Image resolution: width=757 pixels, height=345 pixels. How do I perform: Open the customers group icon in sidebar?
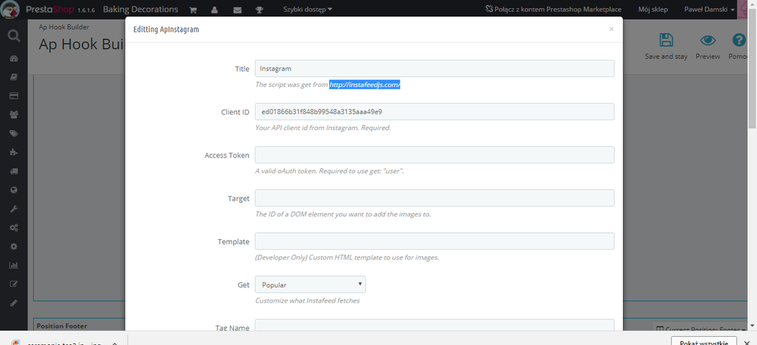pyautogui.click(x=14, y=115)
